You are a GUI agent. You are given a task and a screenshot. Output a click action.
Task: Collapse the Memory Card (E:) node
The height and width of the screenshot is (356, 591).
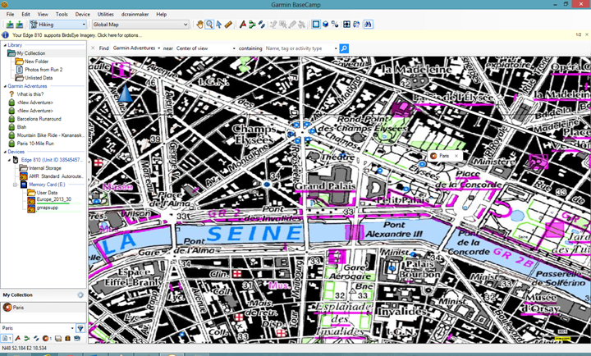[x=15, y=185]
